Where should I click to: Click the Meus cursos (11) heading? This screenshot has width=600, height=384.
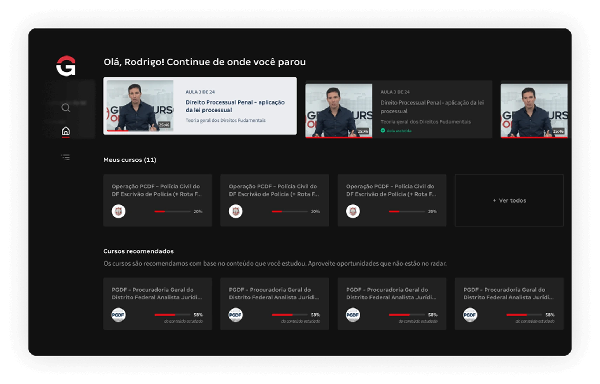tap(130, 160)
